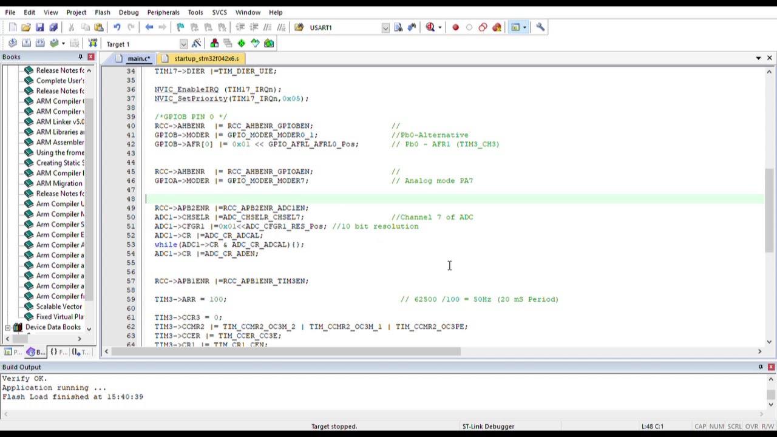Open the SVCS menu
Screen dimensions: 777x437
[x=219, y=12]
